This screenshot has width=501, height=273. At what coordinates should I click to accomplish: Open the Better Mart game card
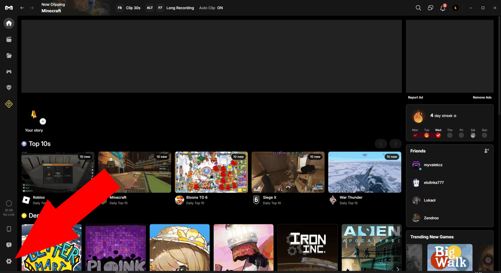tap(52, 247)
